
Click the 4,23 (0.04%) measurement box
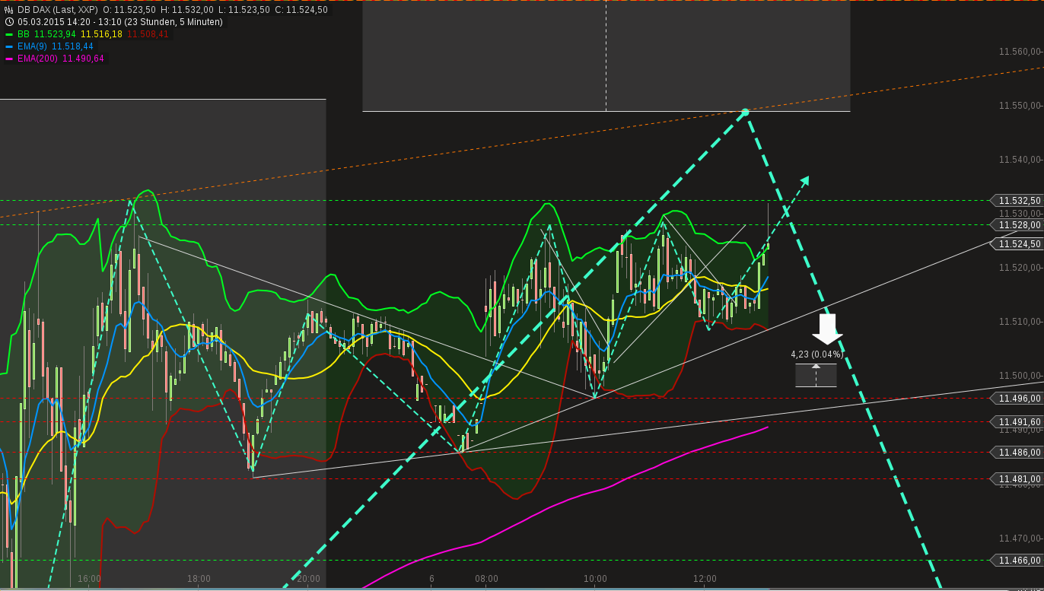816,374
